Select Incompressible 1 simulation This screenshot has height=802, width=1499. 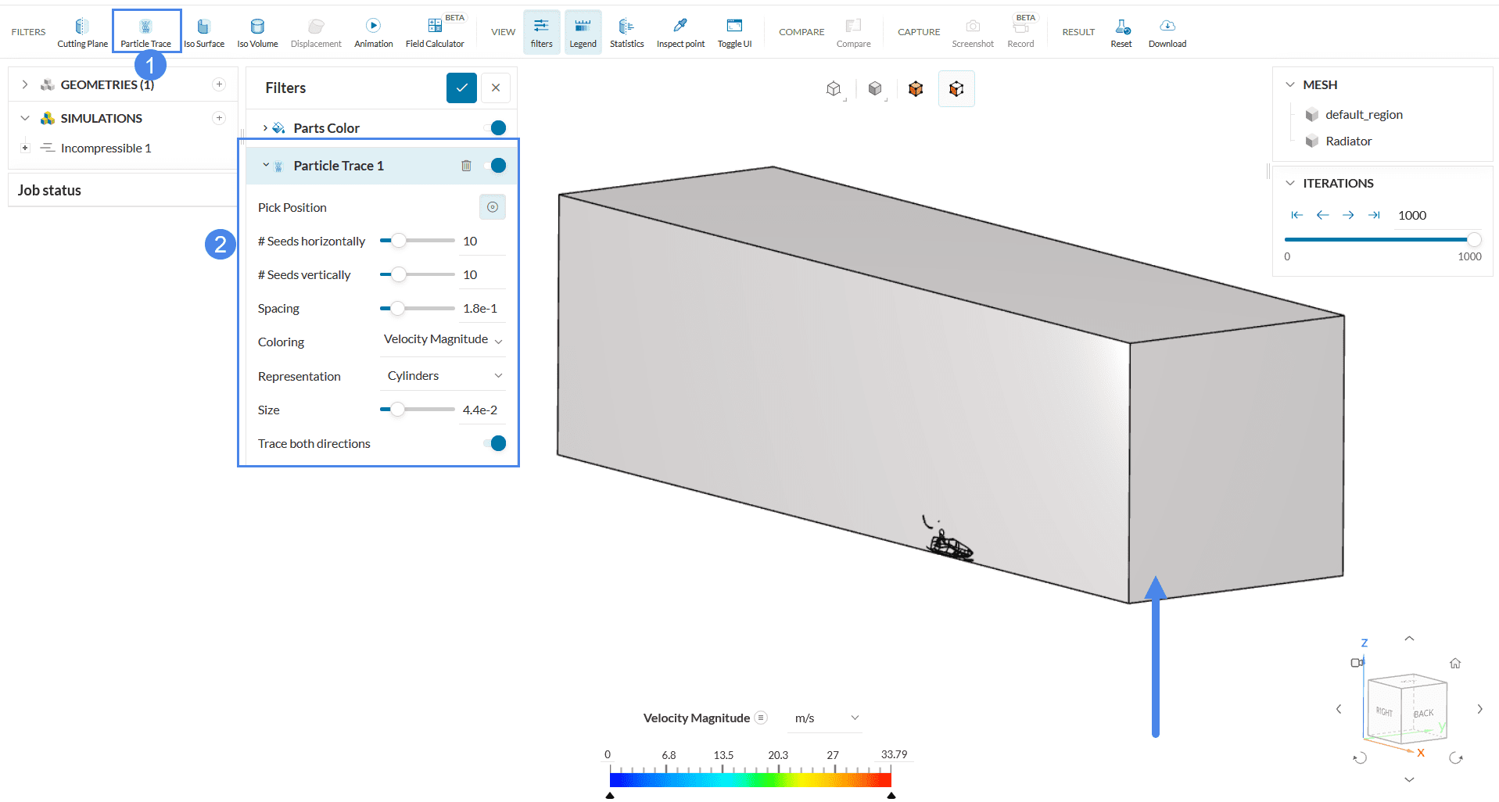pyautogui.click(x=106, y=149)
